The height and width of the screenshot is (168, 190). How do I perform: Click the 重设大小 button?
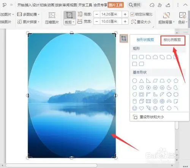[x=141, y=22]
